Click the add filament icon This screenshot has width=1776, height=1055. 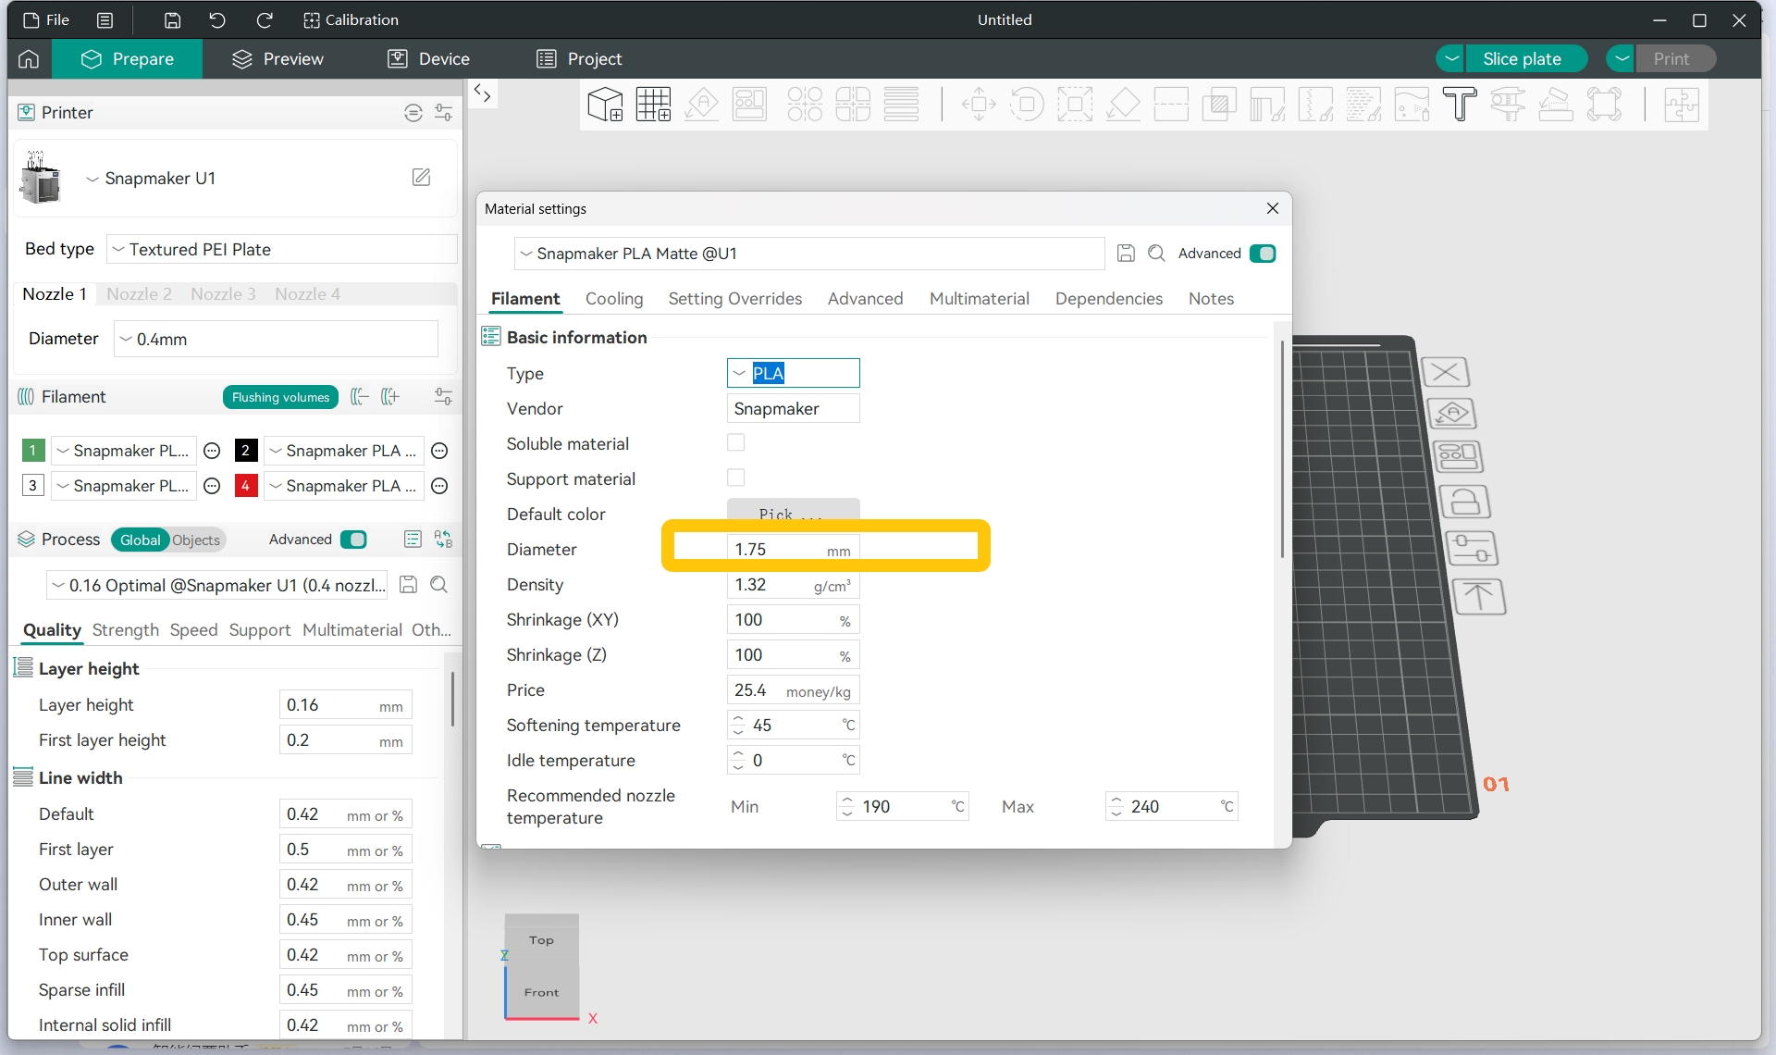[x=390, y=397]
